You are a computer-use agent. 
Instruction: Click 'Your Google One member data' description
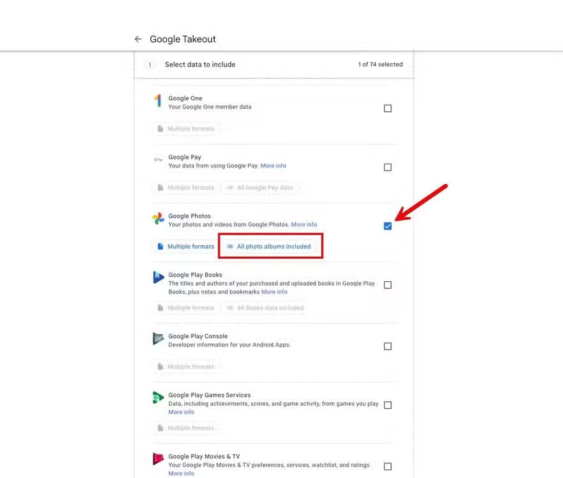pos(210,107)
